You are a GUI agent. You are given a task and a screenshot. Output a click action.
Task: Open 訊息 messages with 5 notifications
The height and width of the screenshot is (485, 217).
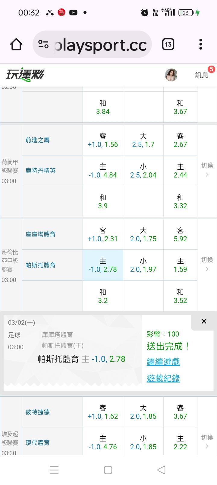click(x=202, y=75)
